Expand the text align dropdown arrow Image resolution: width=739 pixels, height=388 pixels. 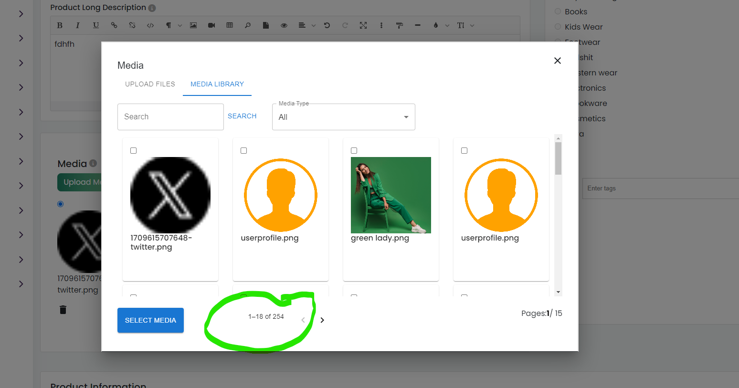314,26
